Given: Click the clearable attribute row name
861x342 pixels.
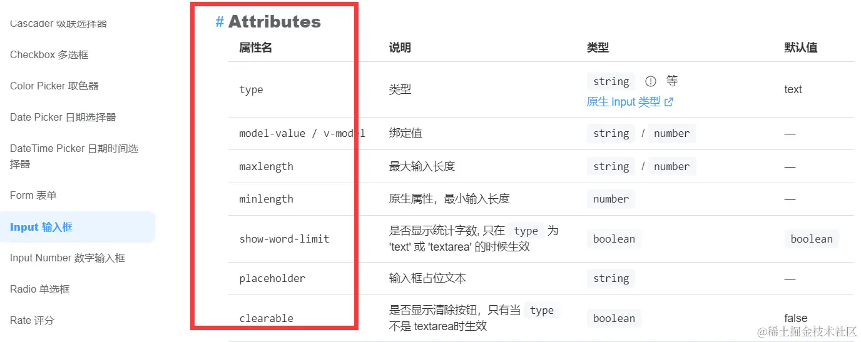Looking at the screenshot, I should click(266, 318).
